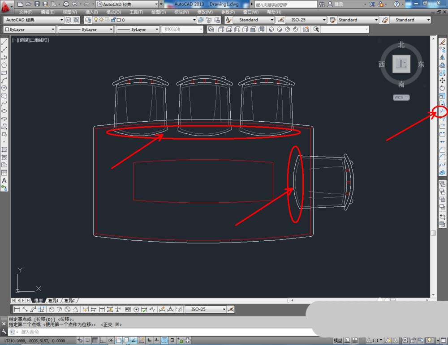The image size is (448, 345).
Task: Open the 绘图(D) menu
Action: tap(159, 12)
